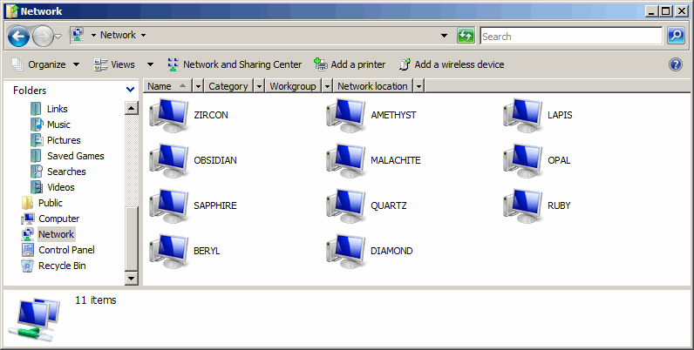
Task: Sort by the Workgroup column header
Action: click(294, 86)
